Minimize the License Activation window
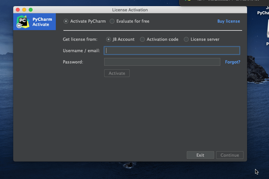This screenshot has height=179, width=269. (24, 10)
